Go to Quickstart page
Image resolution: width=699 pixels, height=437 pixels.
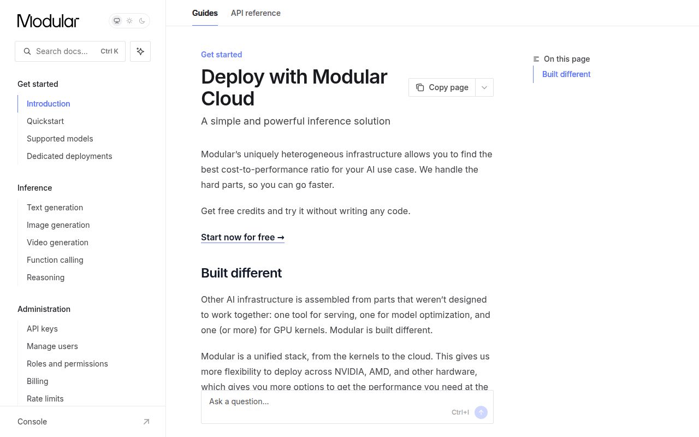click(x=45, y=121)
